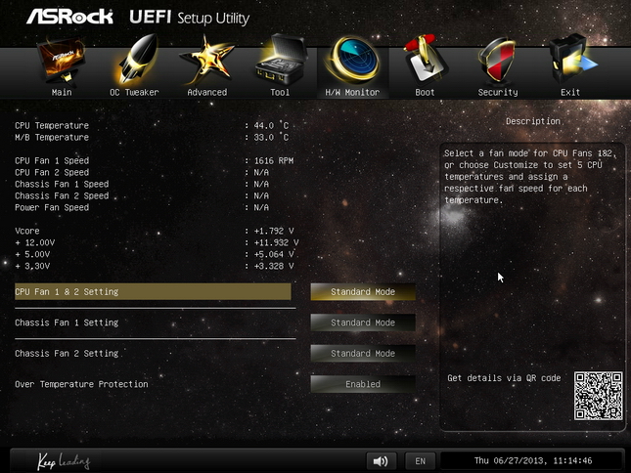Click the Keep leading slogan
The height and width of the screenshot is (473, 631).
(64, 461)
